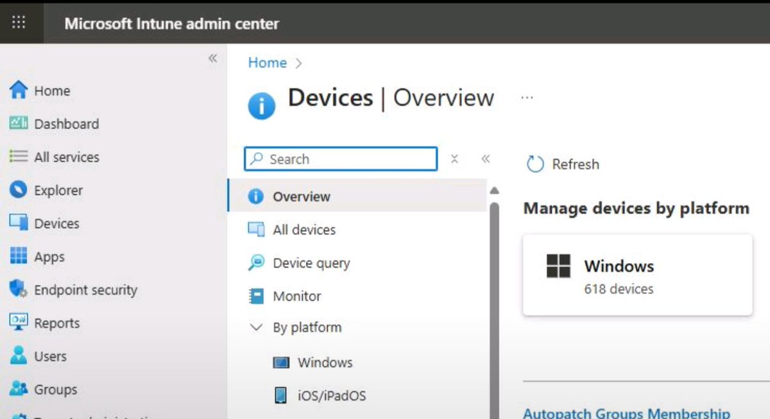The image size is (770, 419).
Task: Open the more options ellipsis menu
Action: pyautogui.click(x=527, y=98)
